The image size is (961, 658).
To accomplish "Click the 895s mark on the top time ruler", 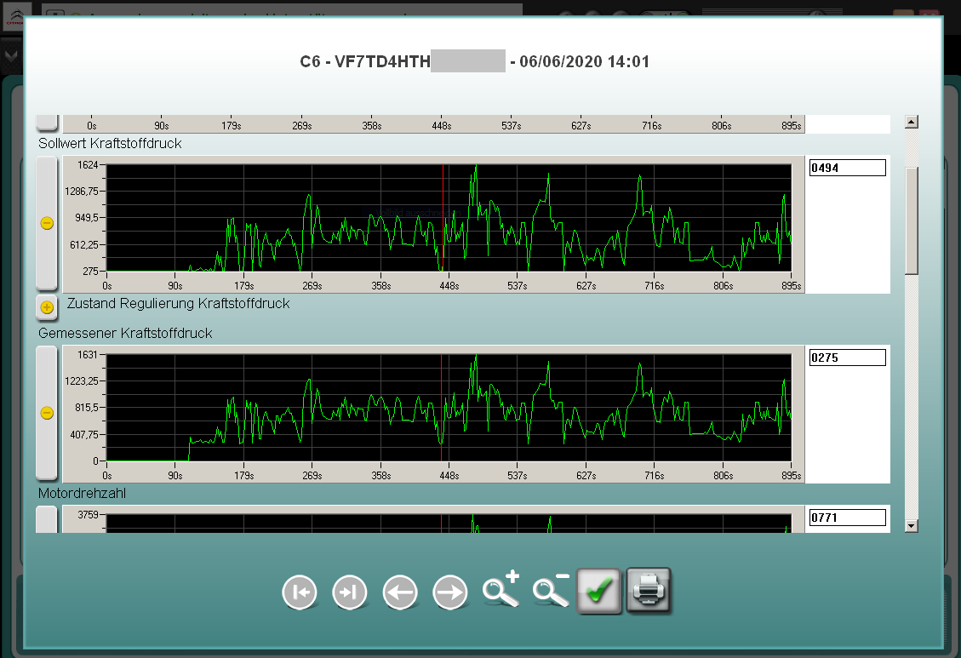I will click(792, 126).
